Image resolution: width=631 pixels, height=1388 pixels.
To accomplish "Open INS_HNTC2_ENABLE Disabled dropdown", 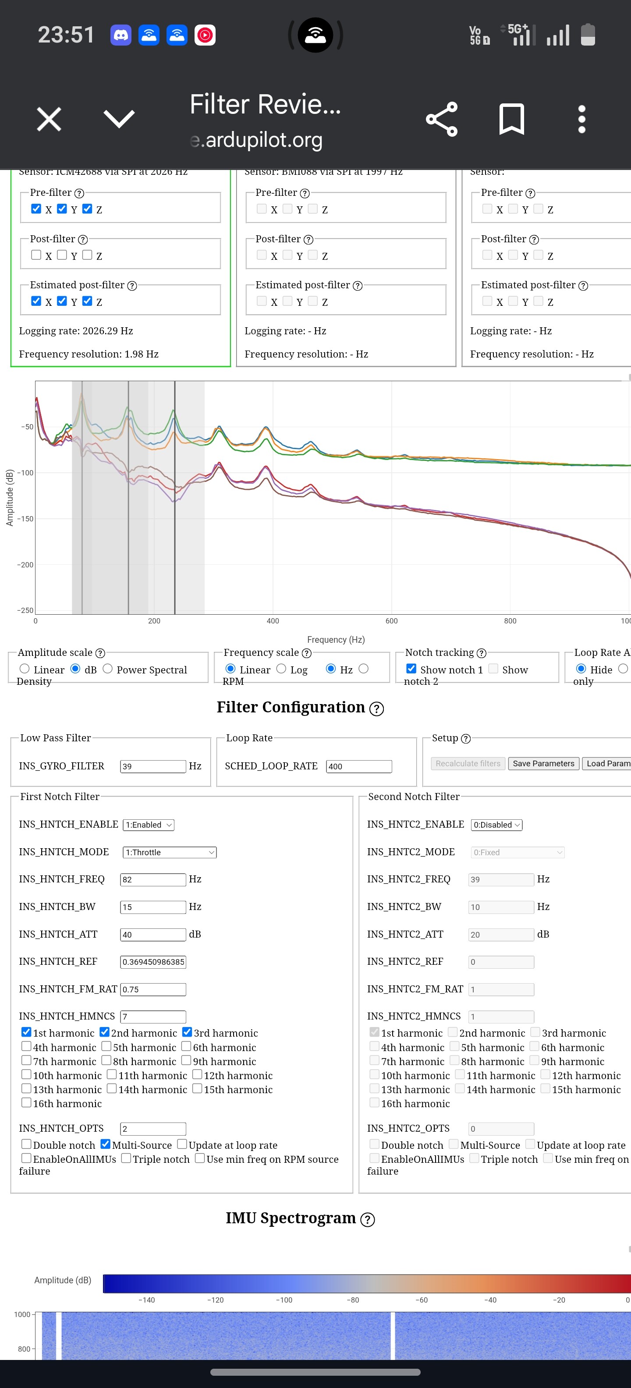I will (x=496, y=825).
